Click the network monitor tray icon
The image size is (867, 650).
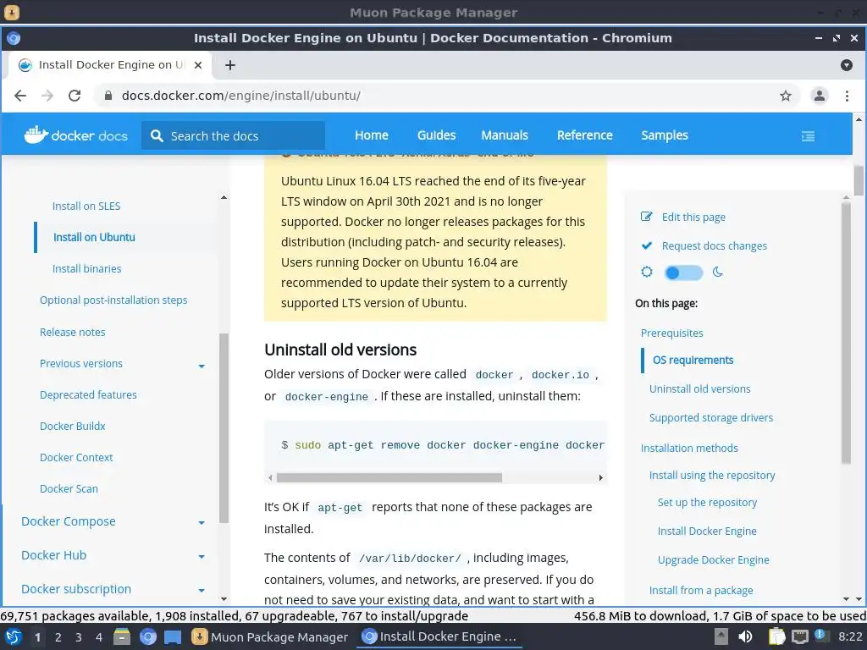point(799,637)
